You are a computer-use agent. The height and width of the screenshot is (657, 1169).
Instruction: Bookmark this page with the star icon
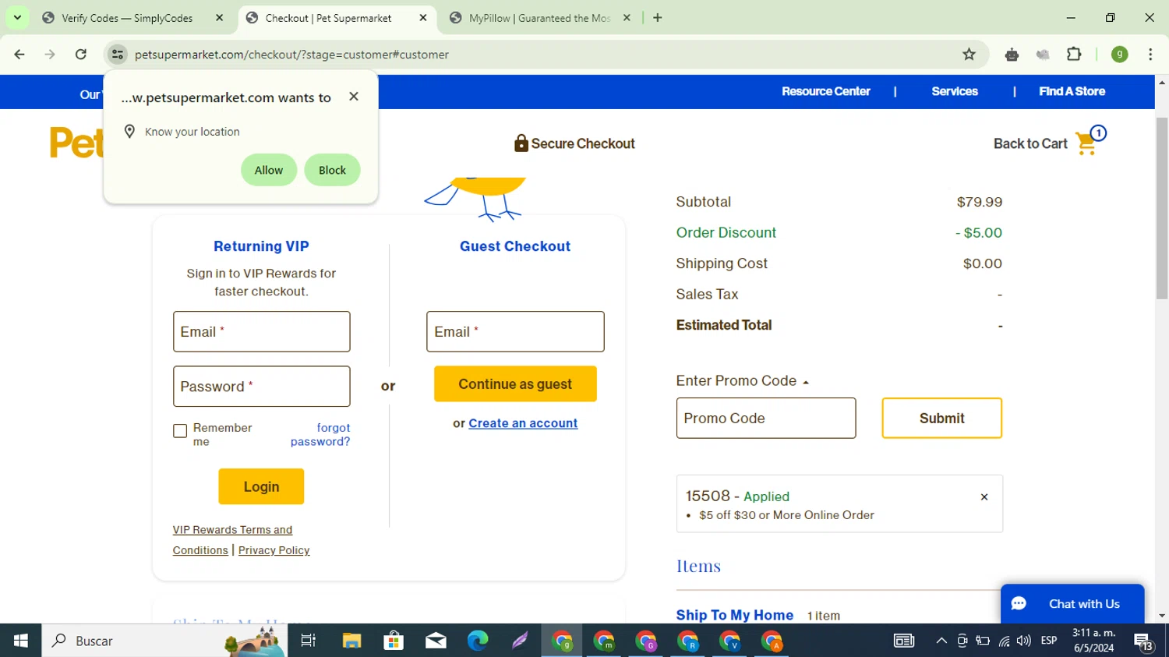pyautogui.click(x=969, y=55)
